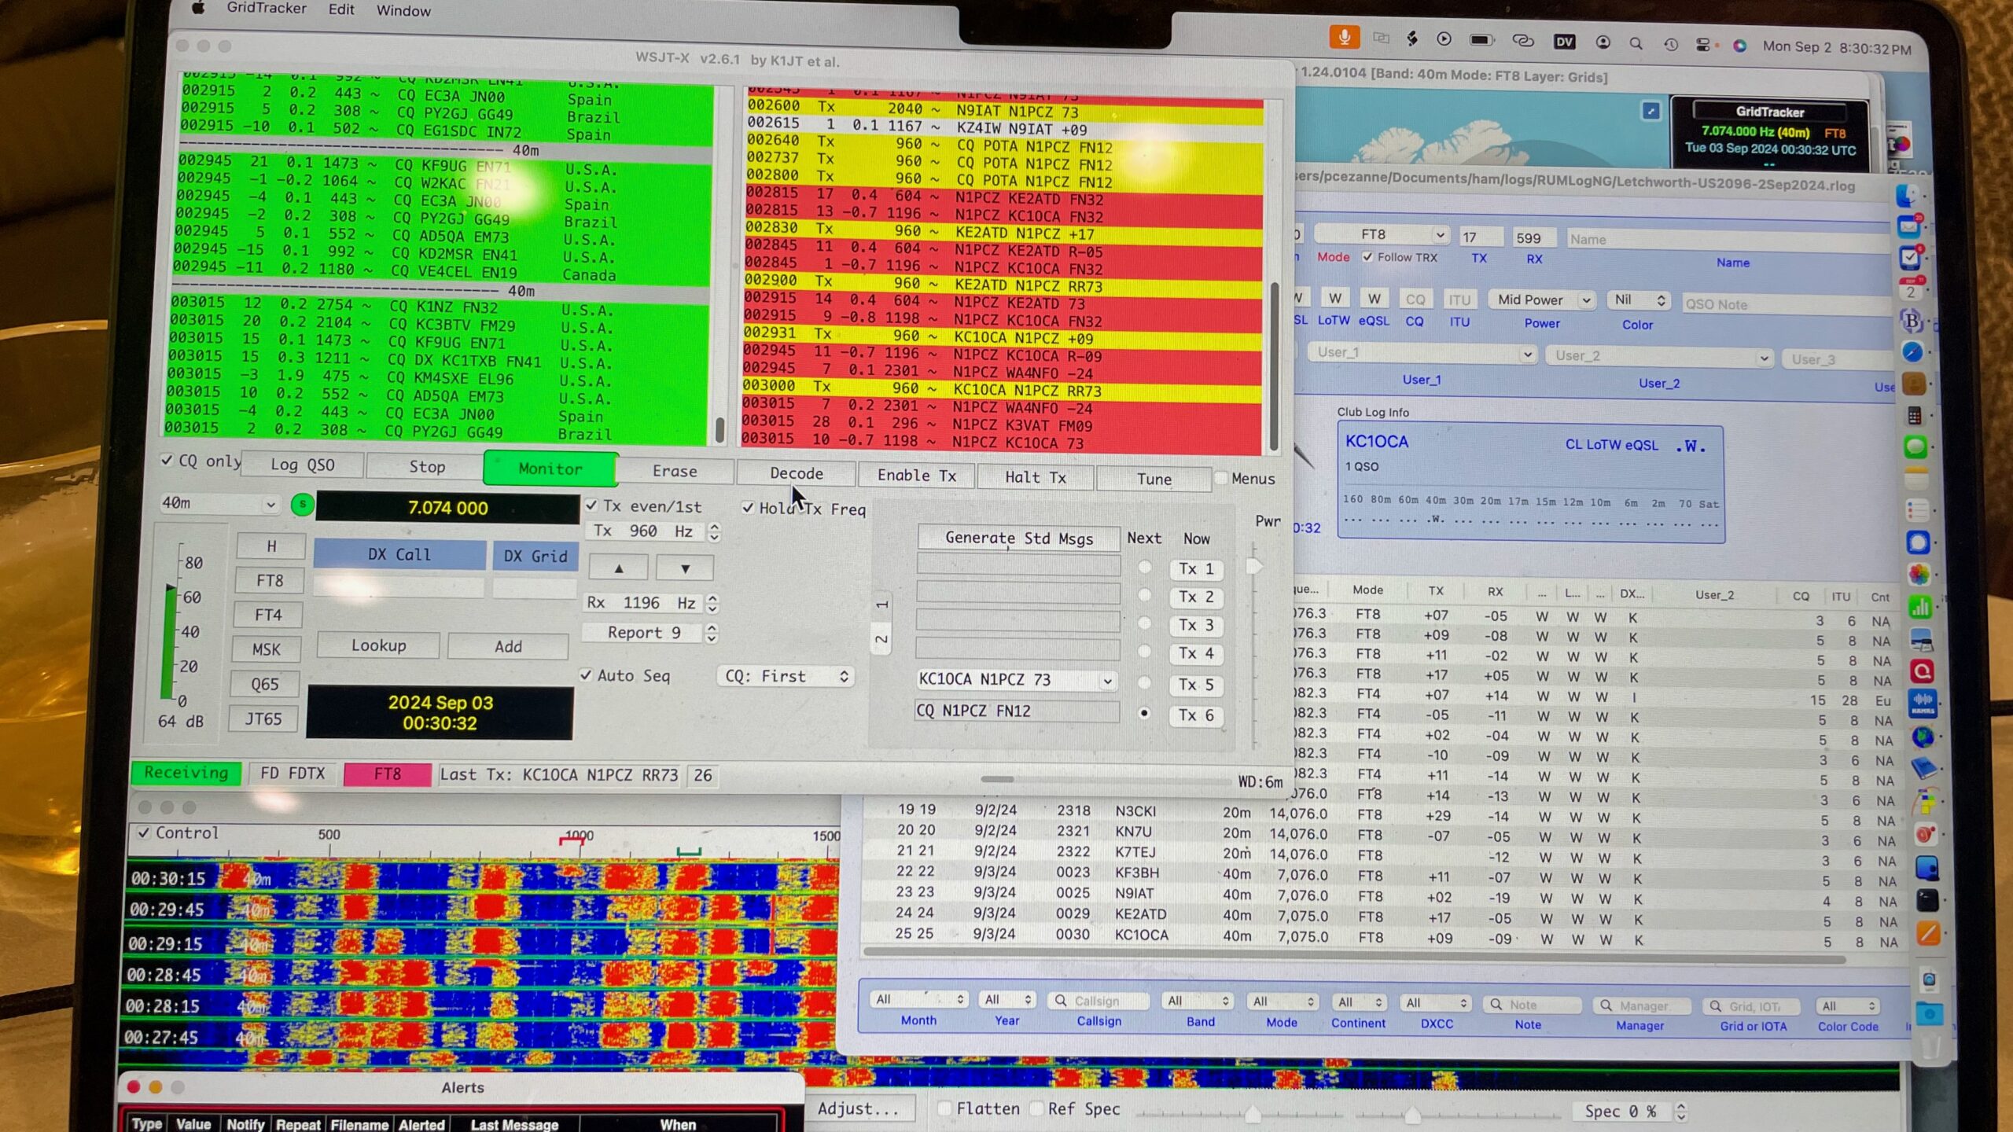Open Spotlight search magnifier in menu bar

(1636, 44)
